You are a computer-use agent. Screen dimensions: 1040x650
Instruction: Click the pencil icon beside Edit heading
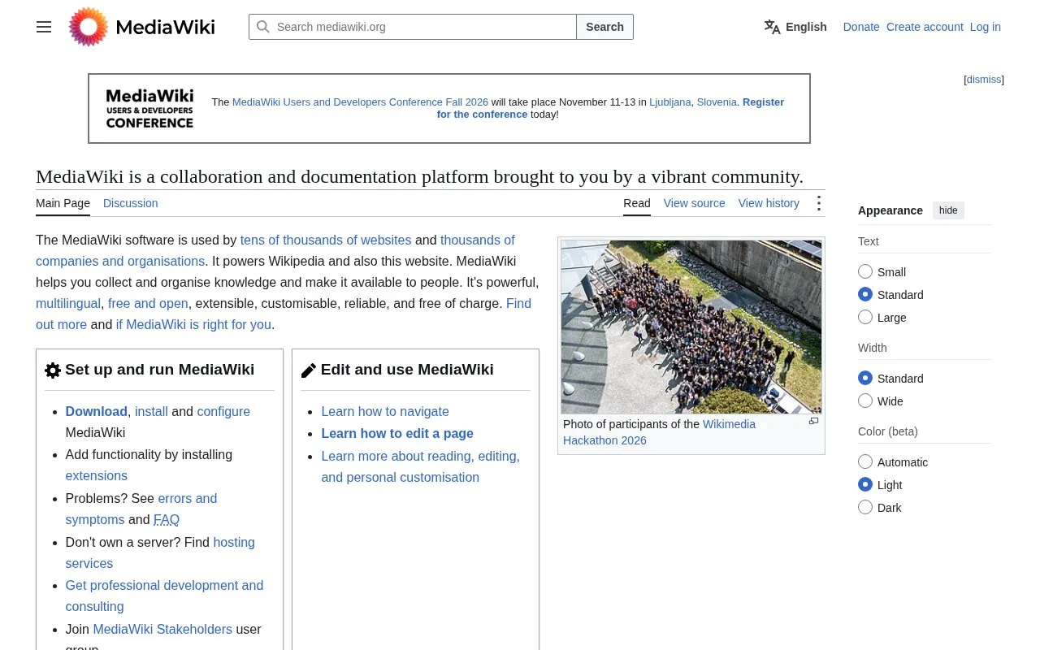pyautogui.click(x=309, y=370)
